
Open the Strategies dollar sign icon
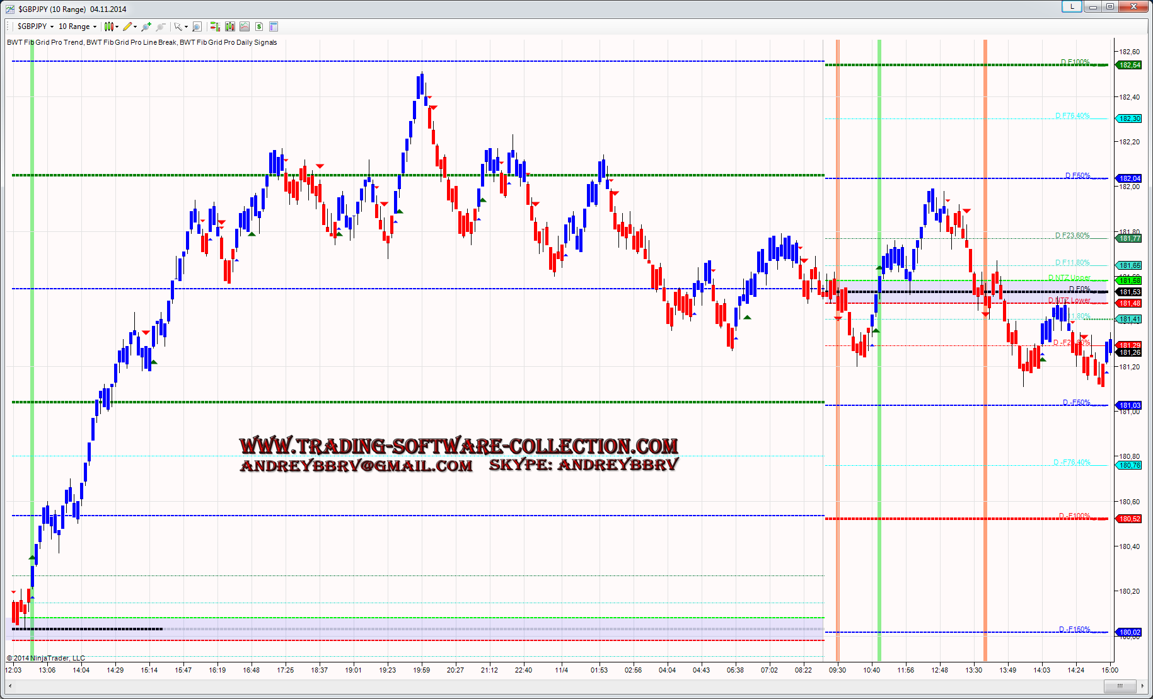coord(259,26)
